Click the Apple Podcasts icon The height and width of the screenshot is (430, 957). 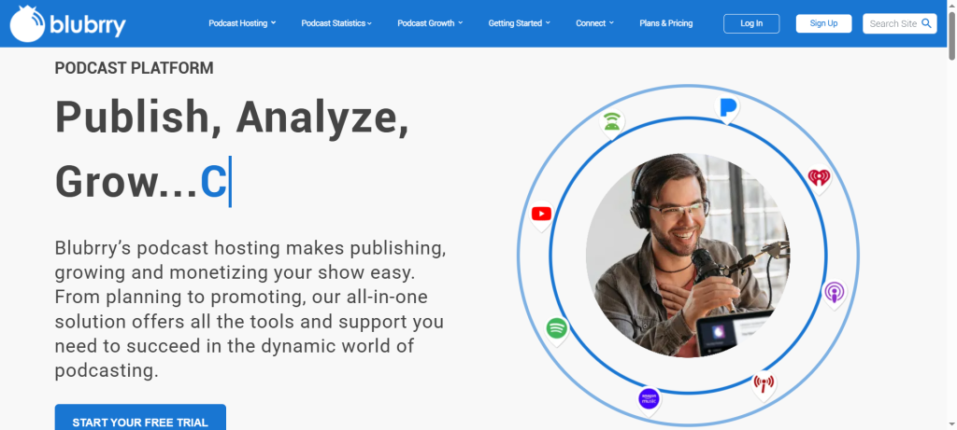coord(835,293)
